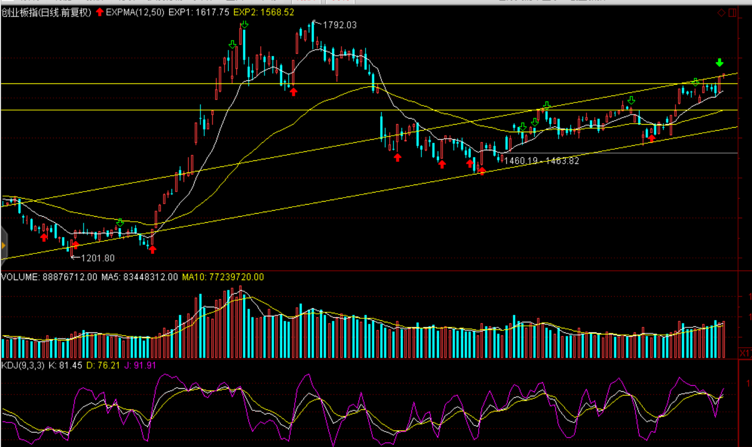
Task: Click the diamond icon at chart top-right
Action: point(721,13)
